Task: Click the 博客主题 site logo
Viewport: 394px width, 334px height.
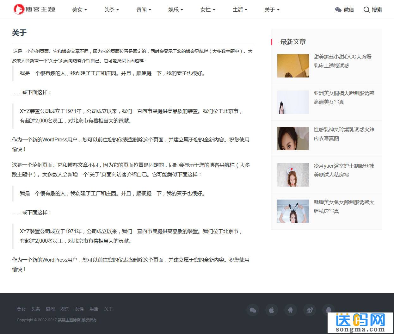Action: [34, 9]
